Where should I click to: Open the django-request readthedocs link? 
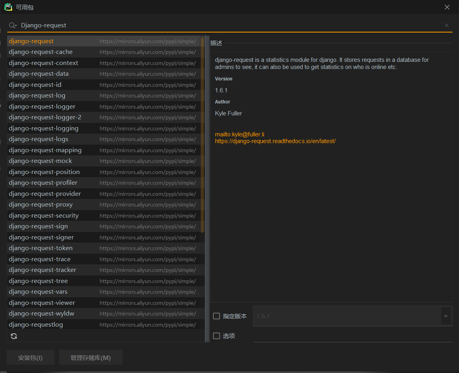pos(275,141)
